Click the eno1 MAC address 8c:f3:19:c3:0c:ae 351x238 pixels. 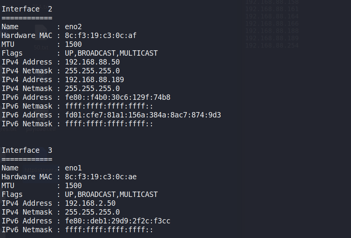[x=101, y=177]
